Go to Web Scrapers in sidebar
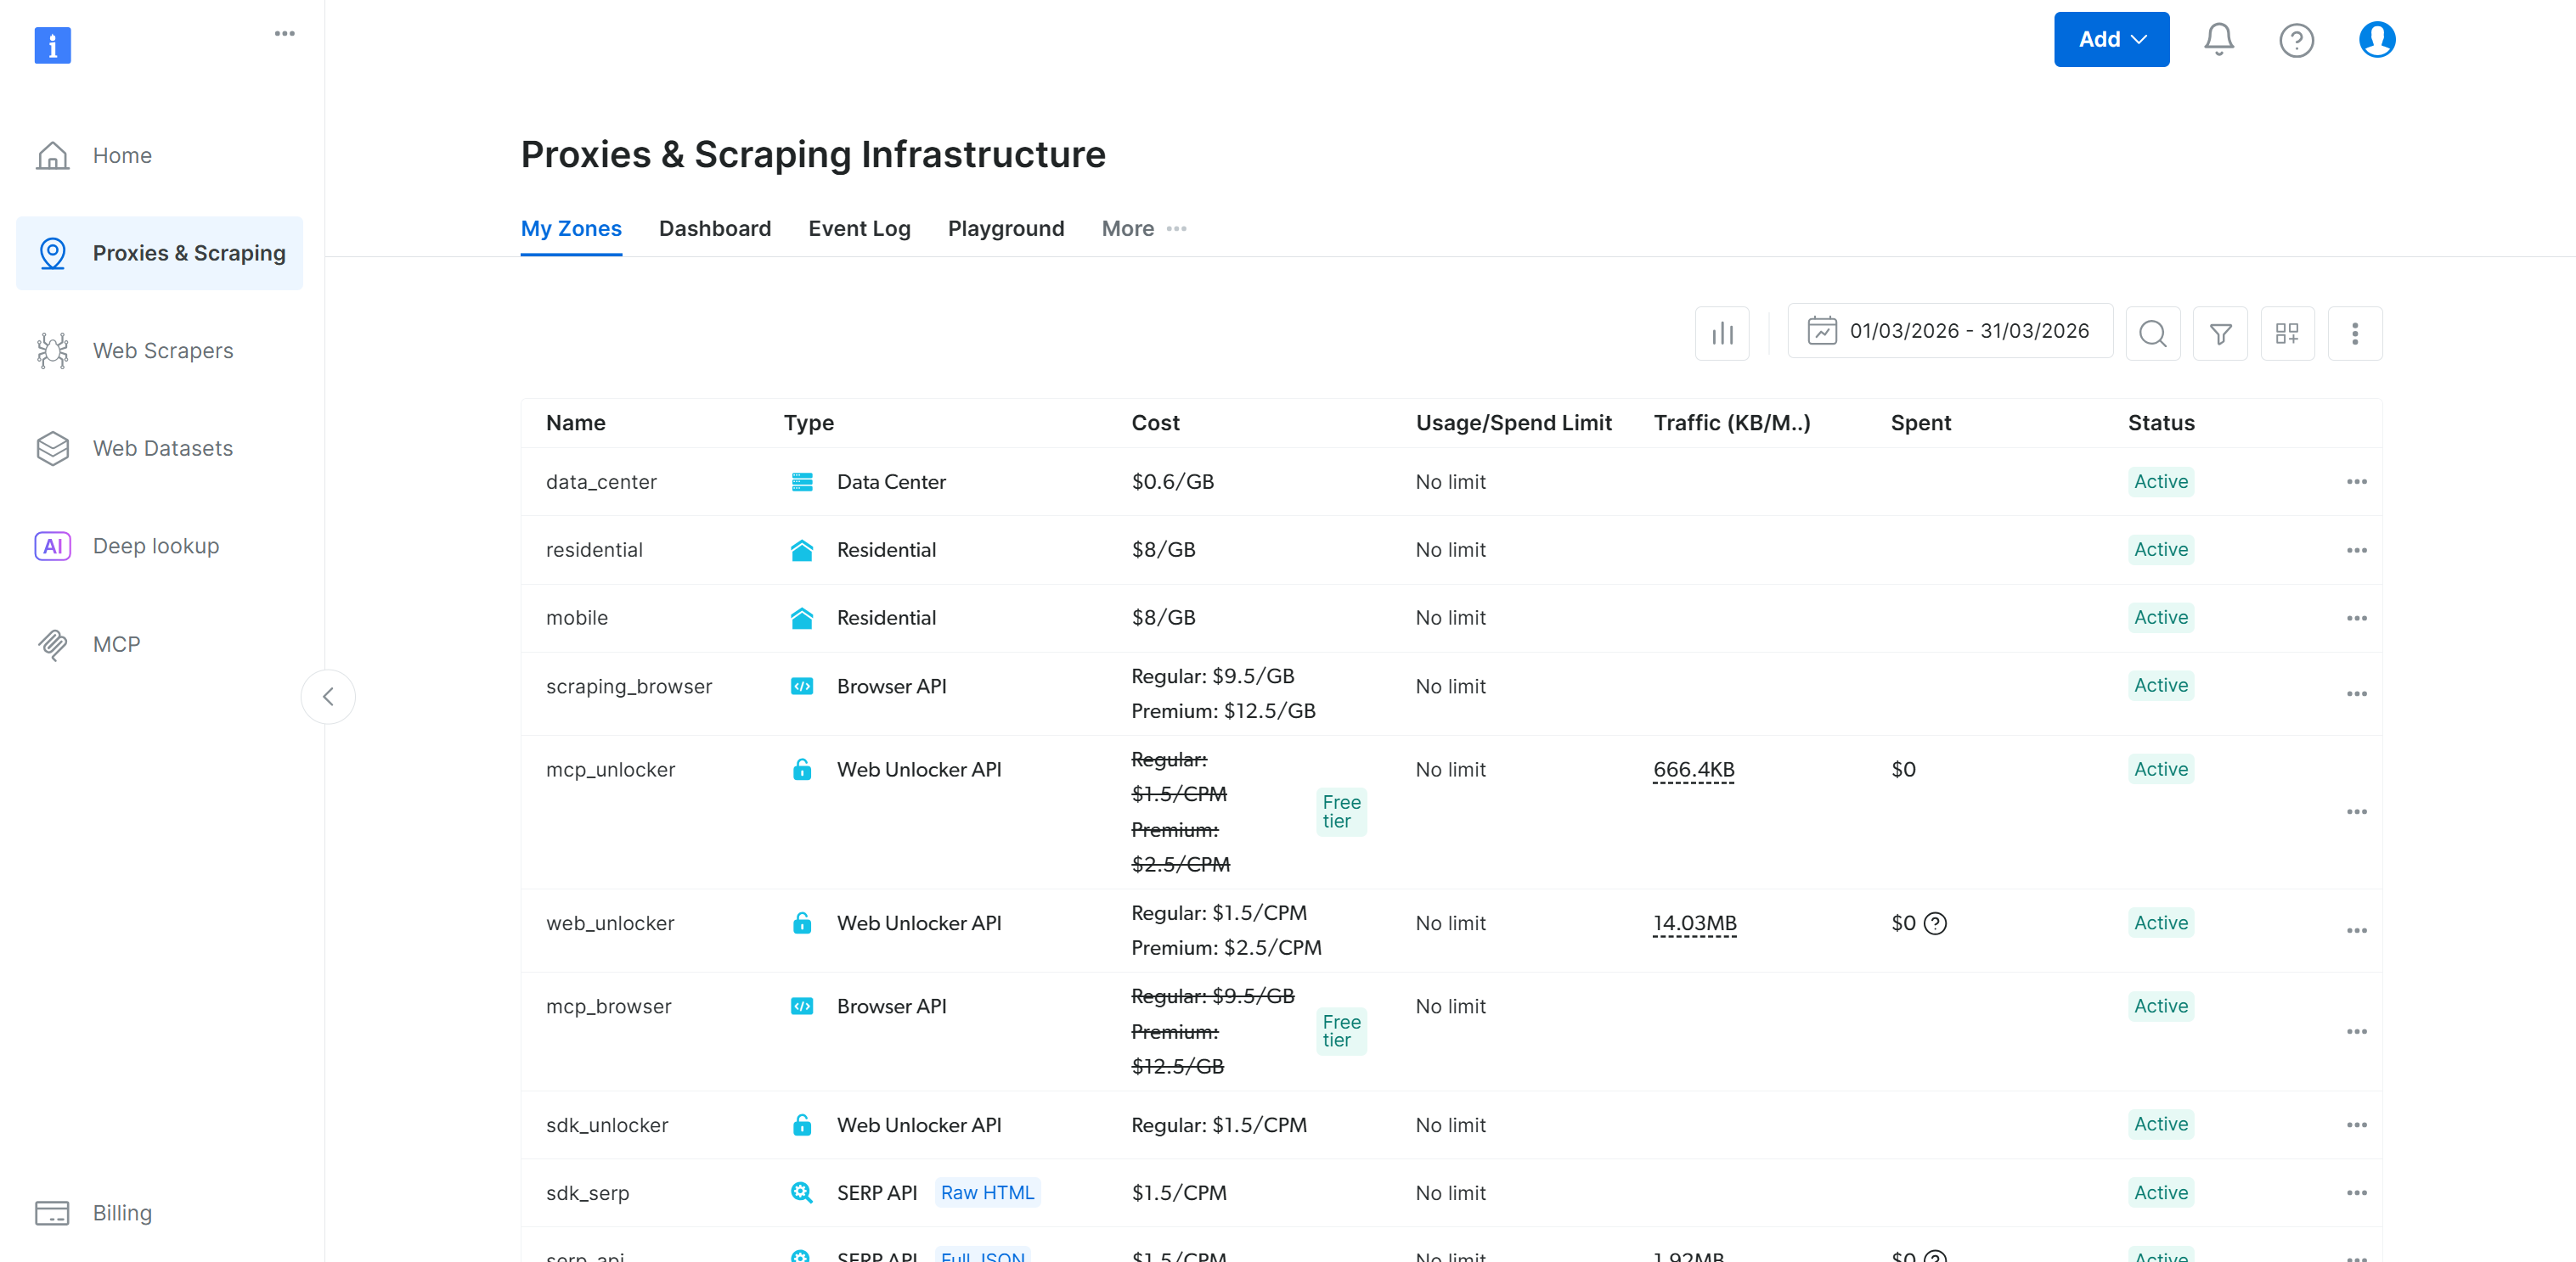The image size is (2576, 1262). 162,351
